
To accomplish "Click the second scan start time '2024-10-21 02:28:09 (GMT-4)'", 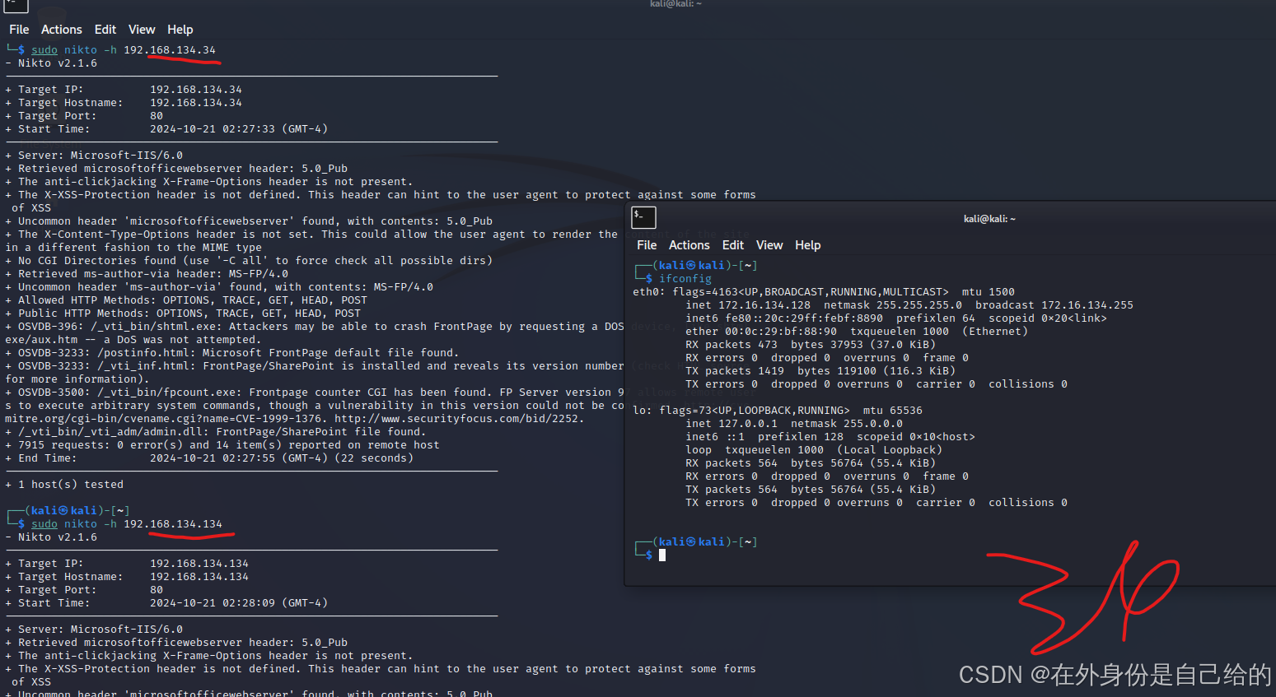I will click(239, 603).
